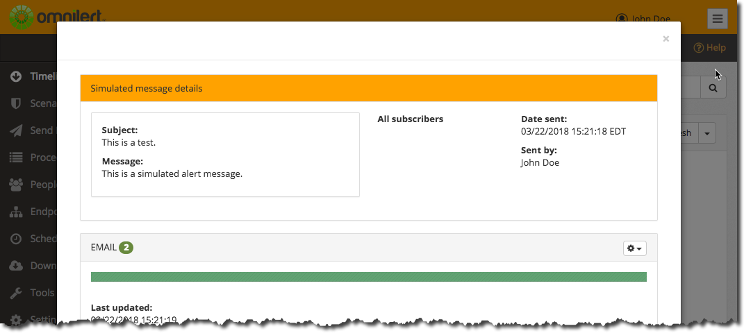Select the date sent 03/22/2018 15:21:18 EDT
This screenshot has width=744, height=333.
574,131
